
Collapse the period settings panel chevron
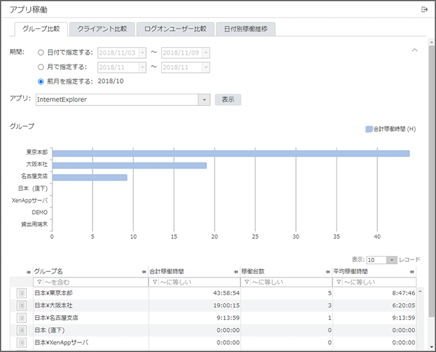[x=414, y=50]
